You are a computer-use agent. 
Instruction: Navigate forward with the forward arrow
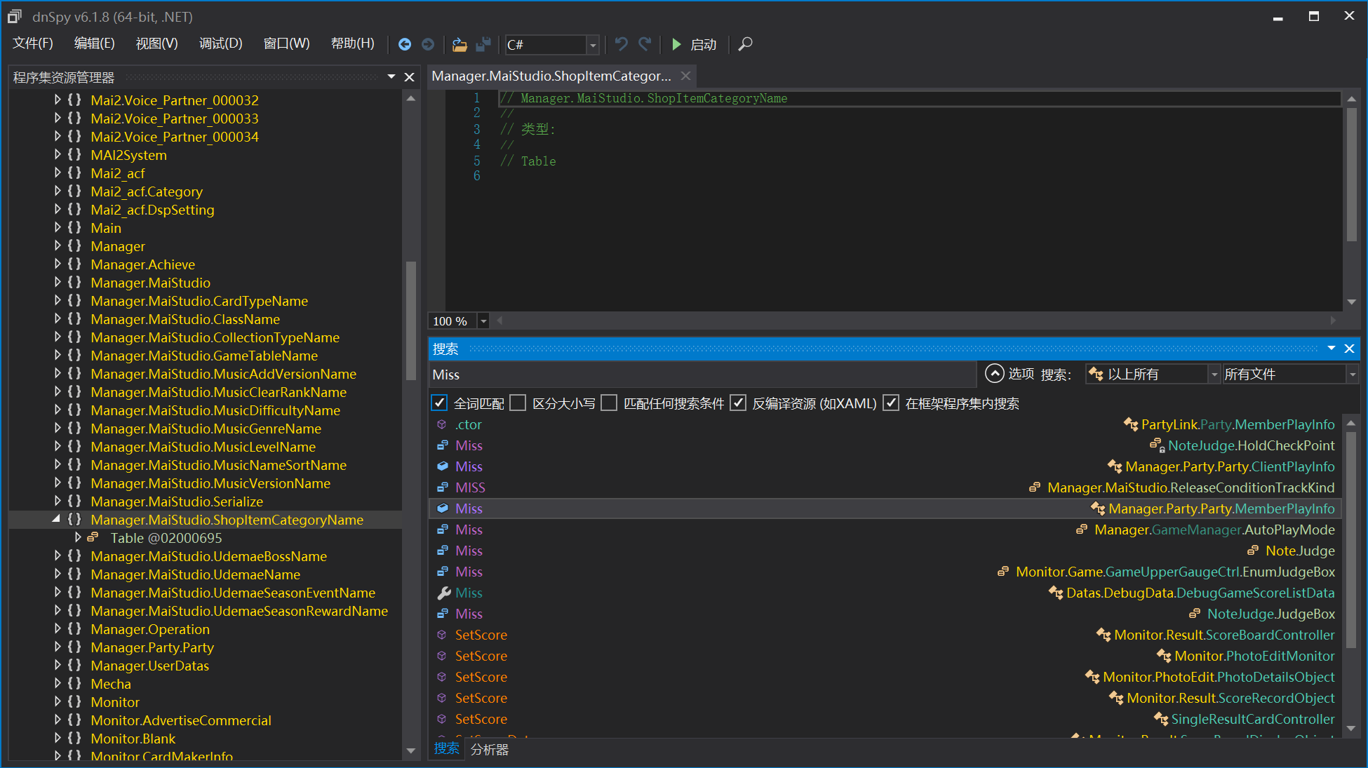(x=428, y=44)
